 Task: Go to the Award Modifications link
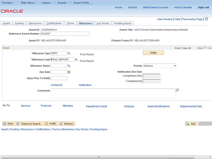[x=159, y=106]
